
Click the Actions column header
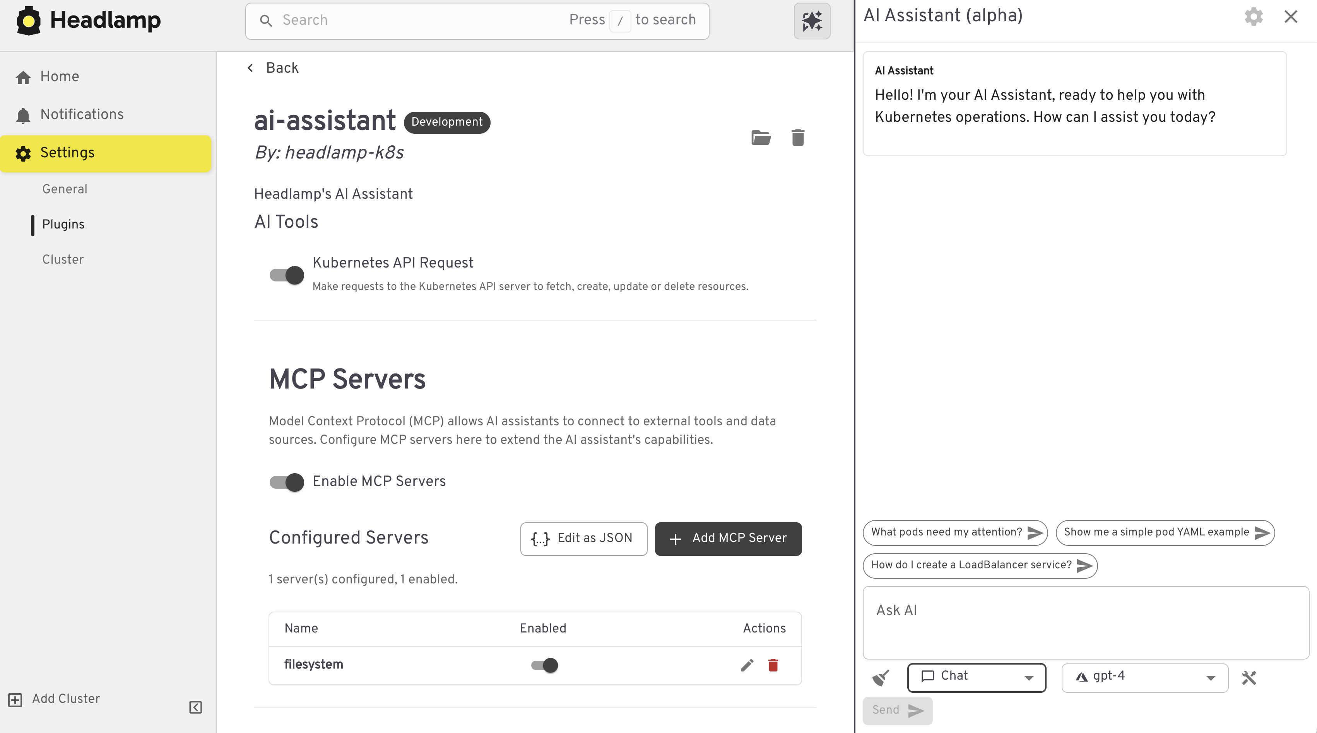[x=765, y=628]
